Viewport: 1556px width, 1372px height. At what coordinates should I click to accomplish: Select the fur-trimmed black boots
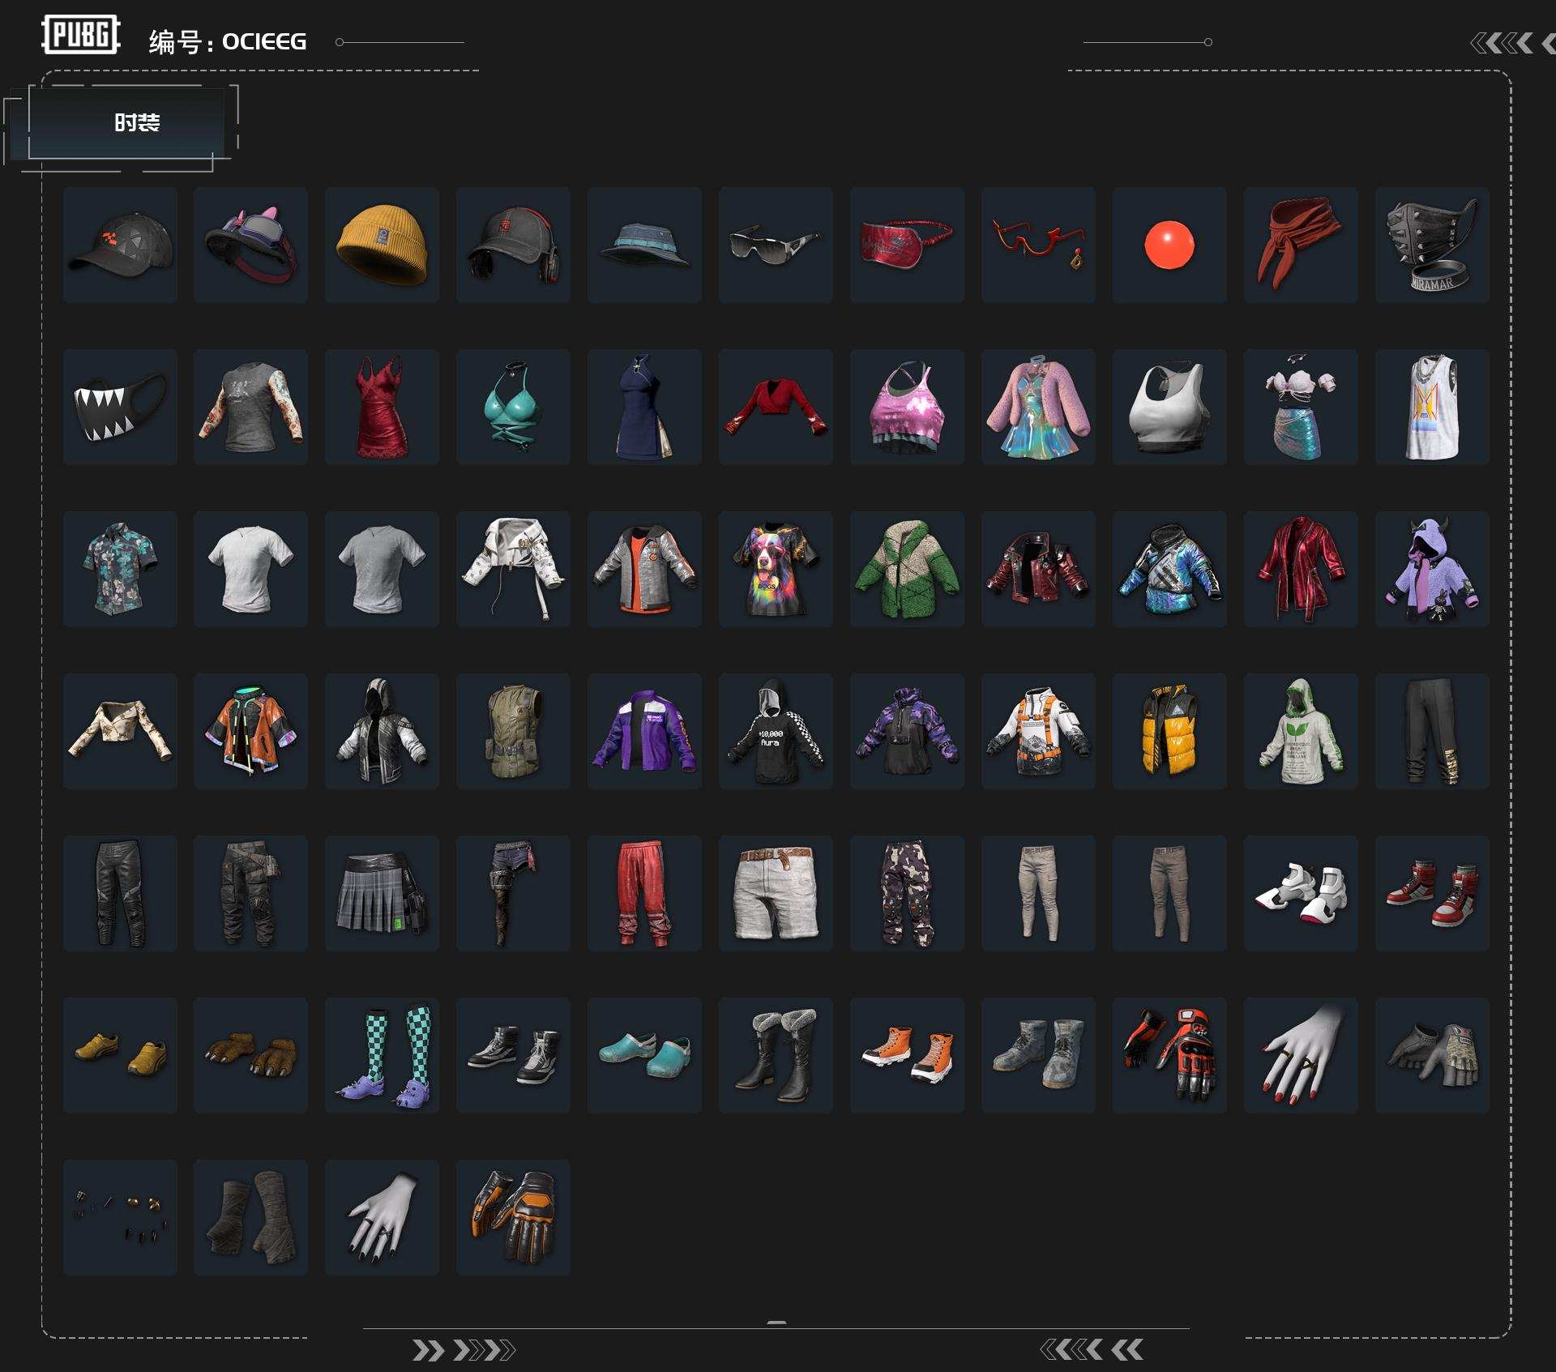[x=776, y=1055]
